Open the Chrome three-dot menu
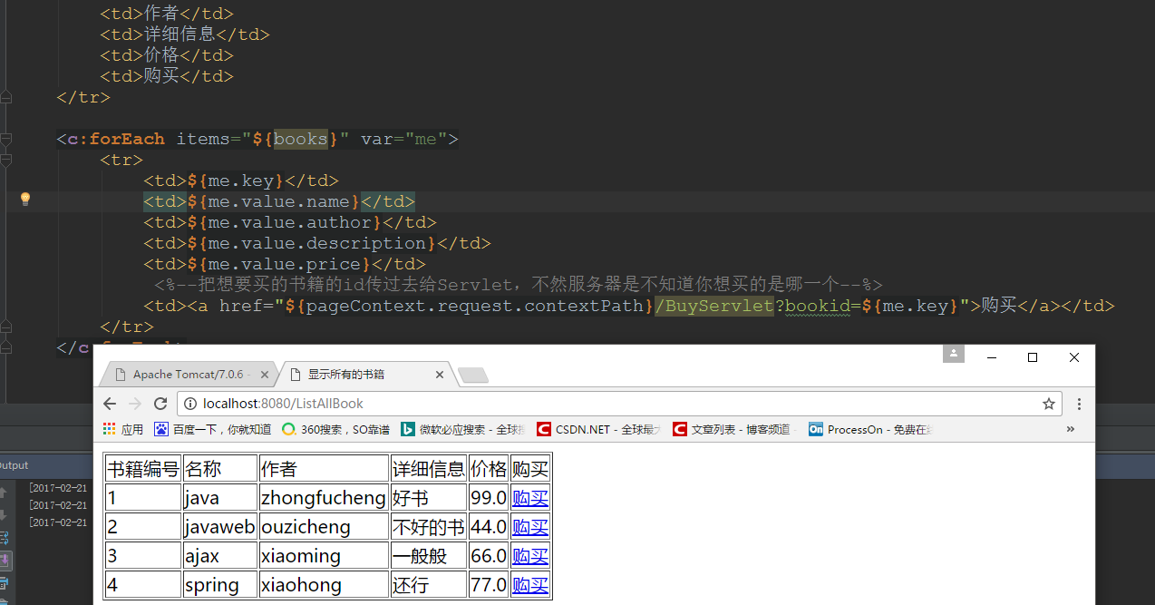Screen dimensions: 1155x605 coord(1079,404)
